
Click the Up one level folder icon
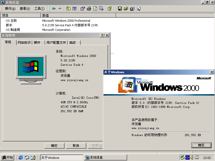[x=68, y=9]
